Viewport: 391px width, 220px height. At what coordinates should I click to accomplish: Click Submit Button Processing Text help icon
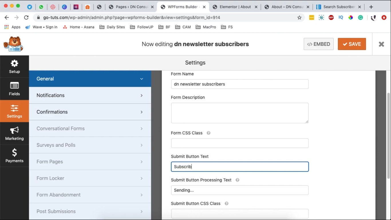[x=237, y=180]
